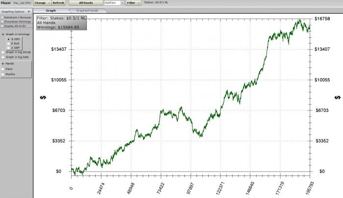Click the right axis label $16758
Screen dimensions: 343x198
pyautogui.click(x=322, y=19)
